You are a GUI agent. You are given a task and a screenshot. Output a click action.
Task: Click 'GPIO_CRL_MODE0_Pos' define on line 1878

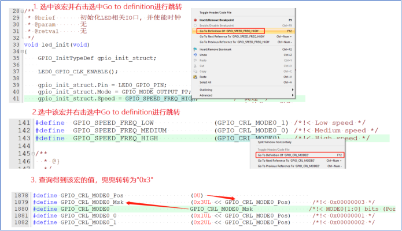pyautogui.click(x=92, y=195)
